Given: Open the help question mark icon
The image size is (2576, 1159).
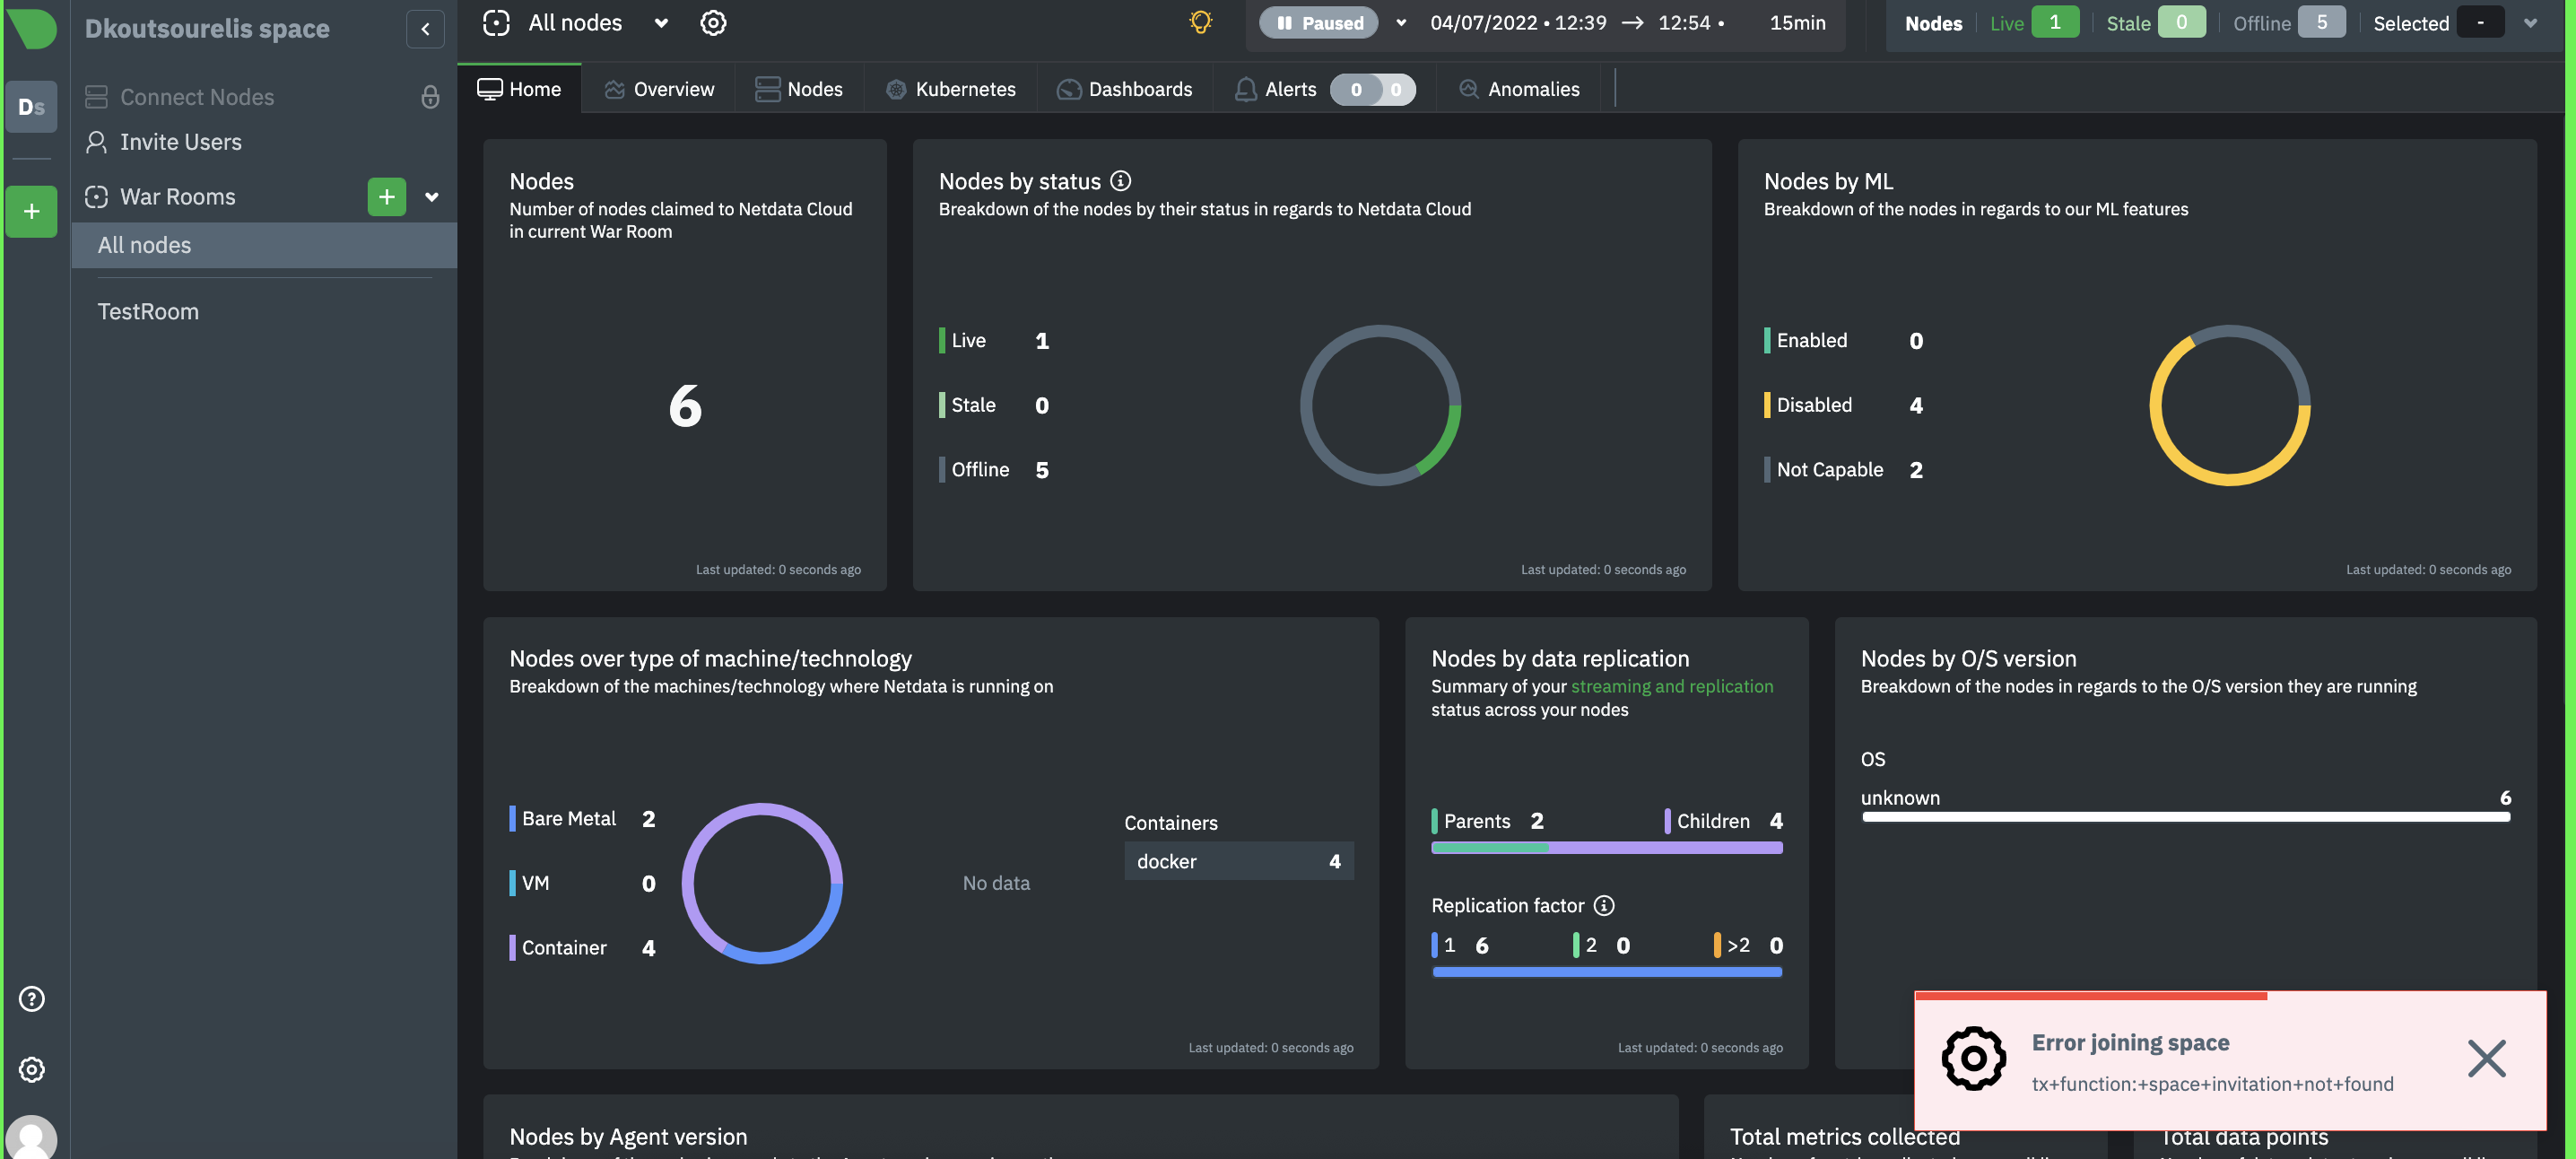Looking at the screenshot, I should (31, 998).
